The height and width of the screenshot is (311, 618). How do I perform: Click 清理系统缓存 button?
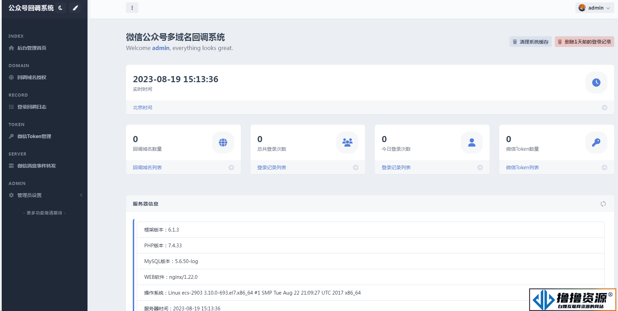click(x=530, y=42)
